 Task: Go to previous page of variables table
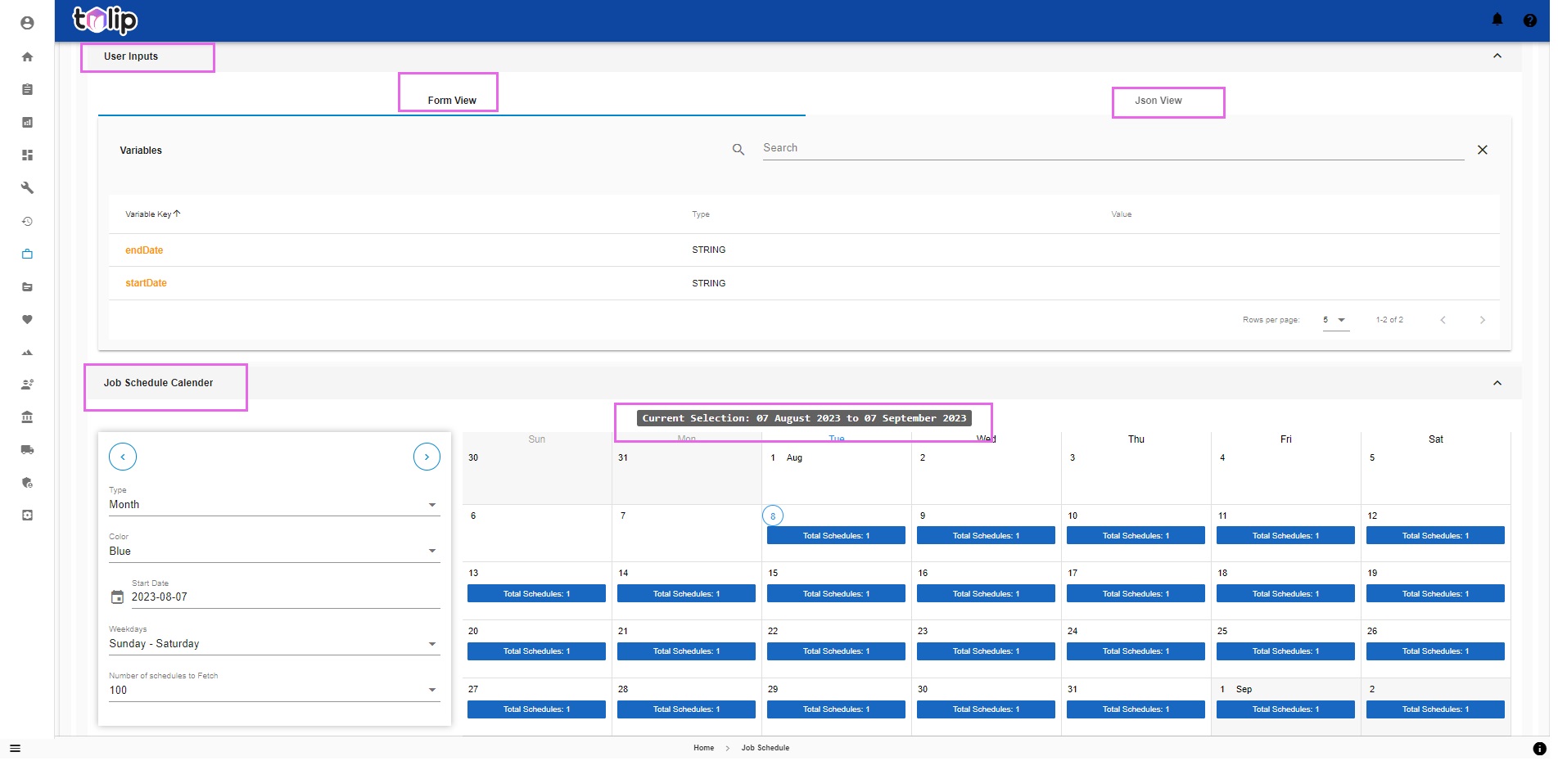(1443, 320)
